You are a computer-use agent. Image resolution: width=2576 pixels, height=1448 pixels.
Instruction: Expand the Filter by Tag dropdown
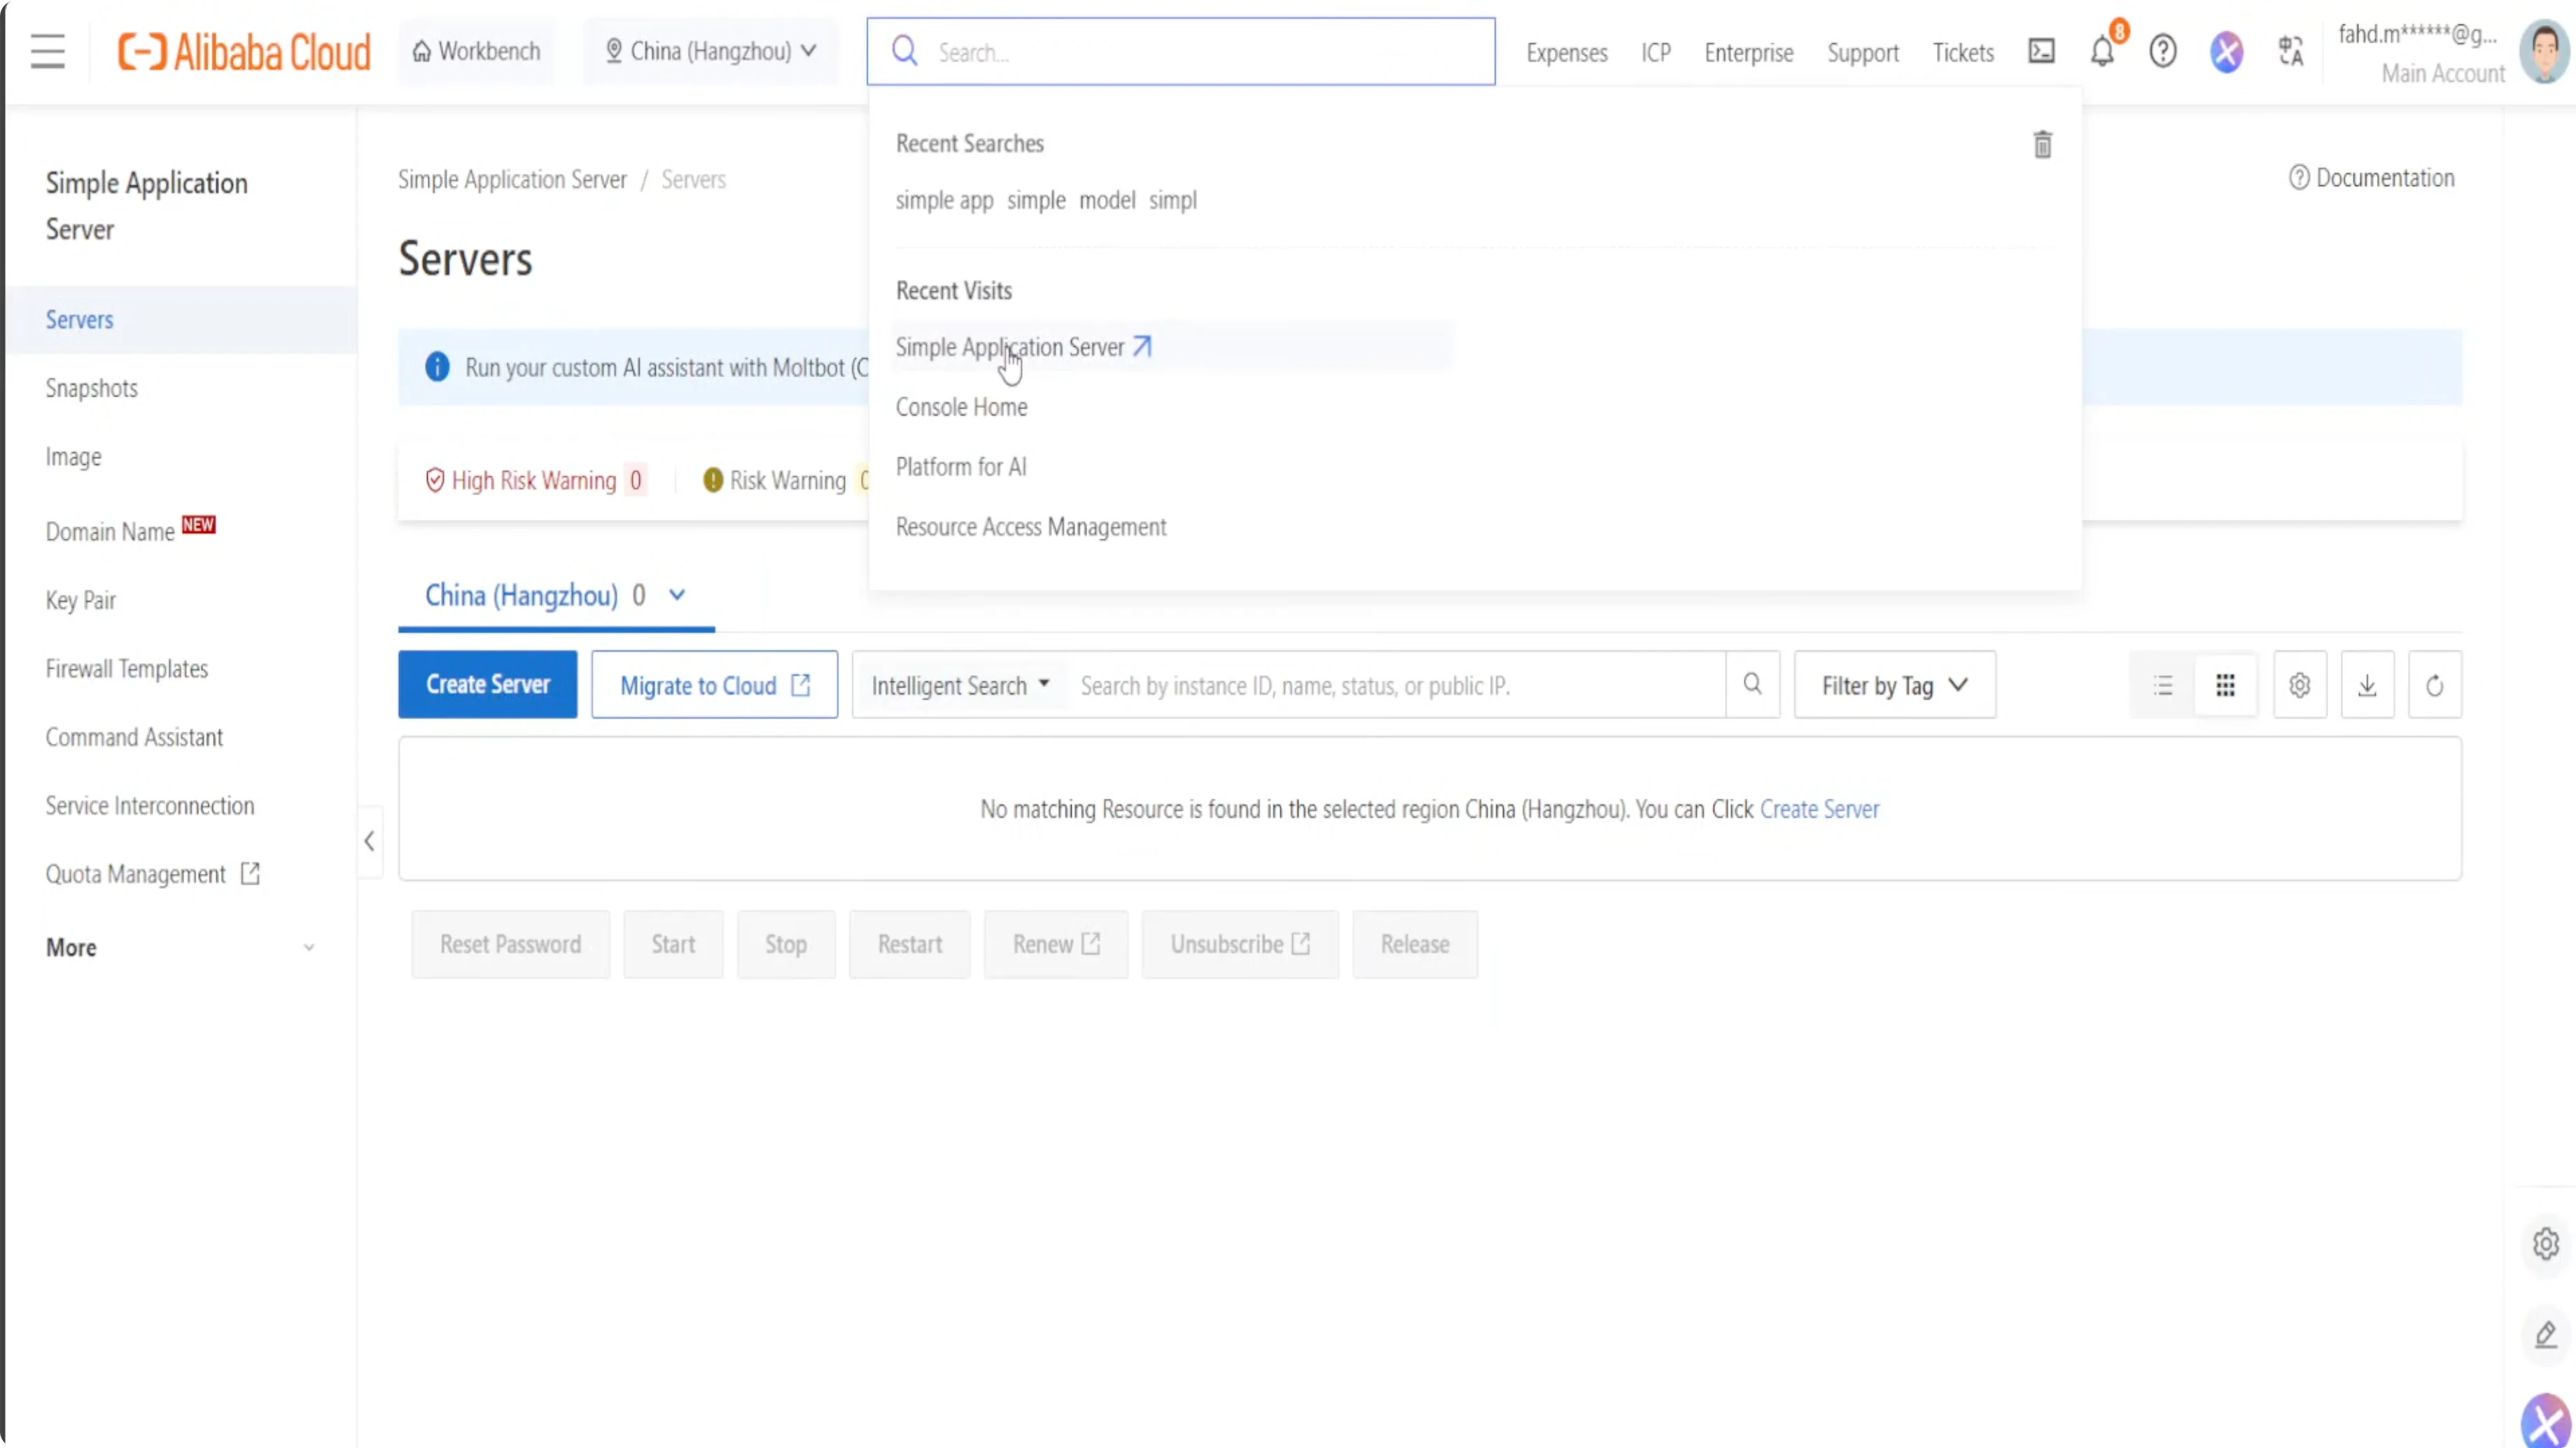coord(1894,686)
